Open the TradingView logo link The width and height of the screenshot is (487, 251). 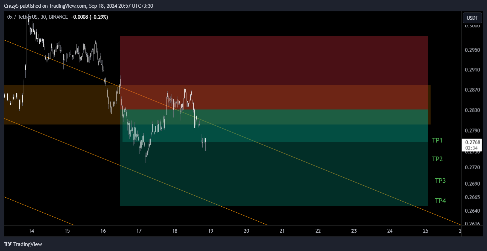(23, 244)
